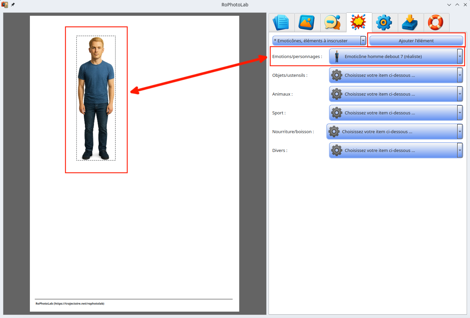Minimize the RoPhotoLab window

(x=449, y=5)
